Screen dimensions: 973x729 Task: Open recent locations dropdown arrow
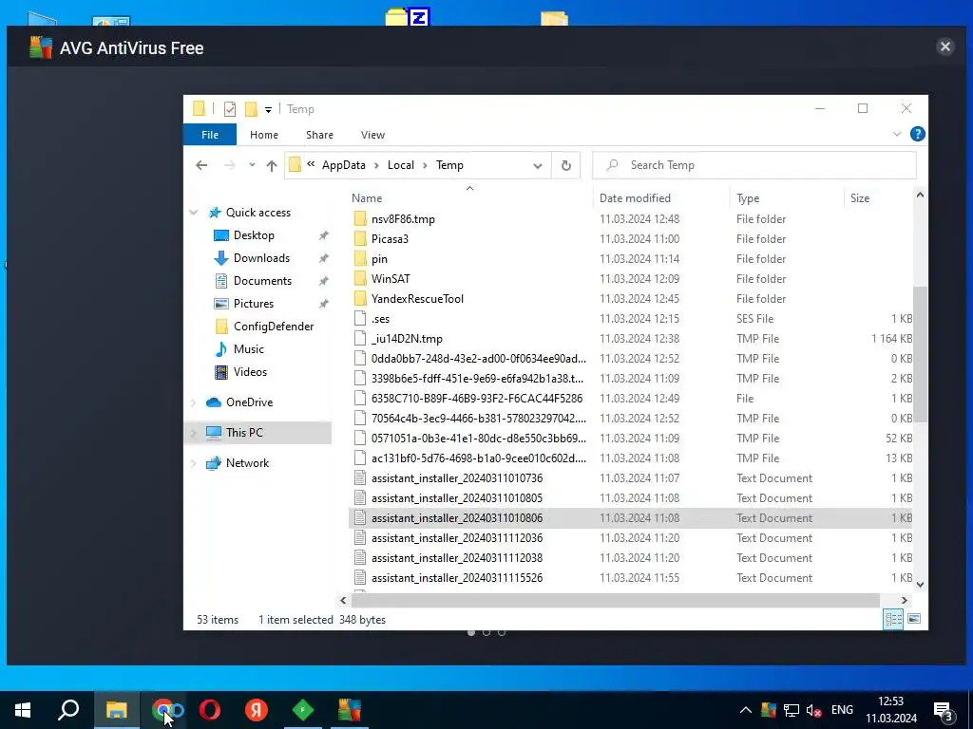(251, 165)
